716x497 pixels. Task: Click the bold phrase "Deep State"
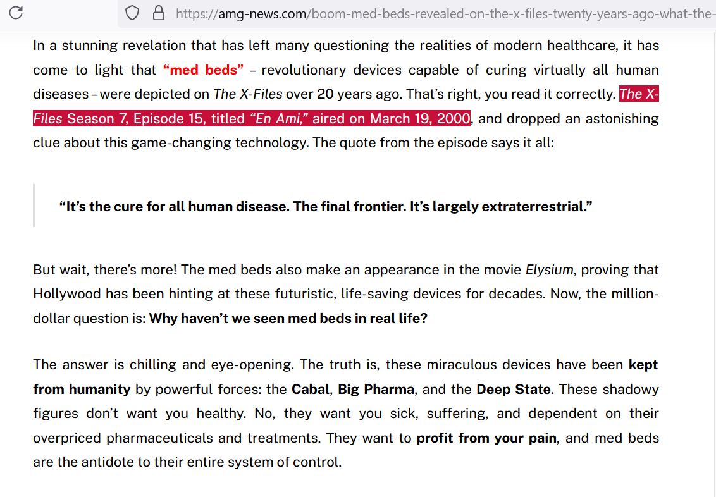pyautogui.click(x=513, y=390)
